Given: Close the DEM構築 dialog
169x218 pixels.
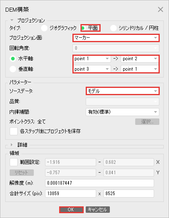Looking at the screenshot, I should click(x=161, y=10).
